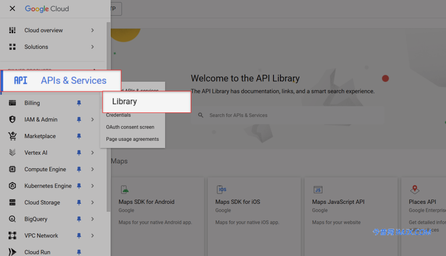The image size is (446, 256).
Task: Click the VPC Network icon
Action: point(12,236)
